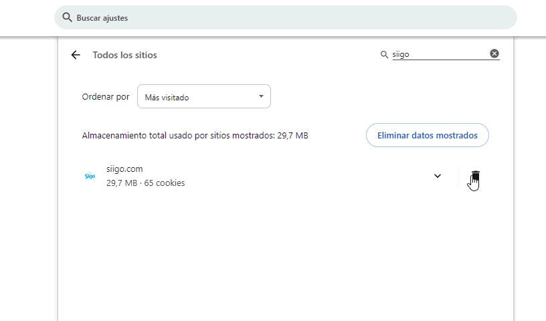
Task: Focus the Buscar ajustes search field
Action: [288, 17]
